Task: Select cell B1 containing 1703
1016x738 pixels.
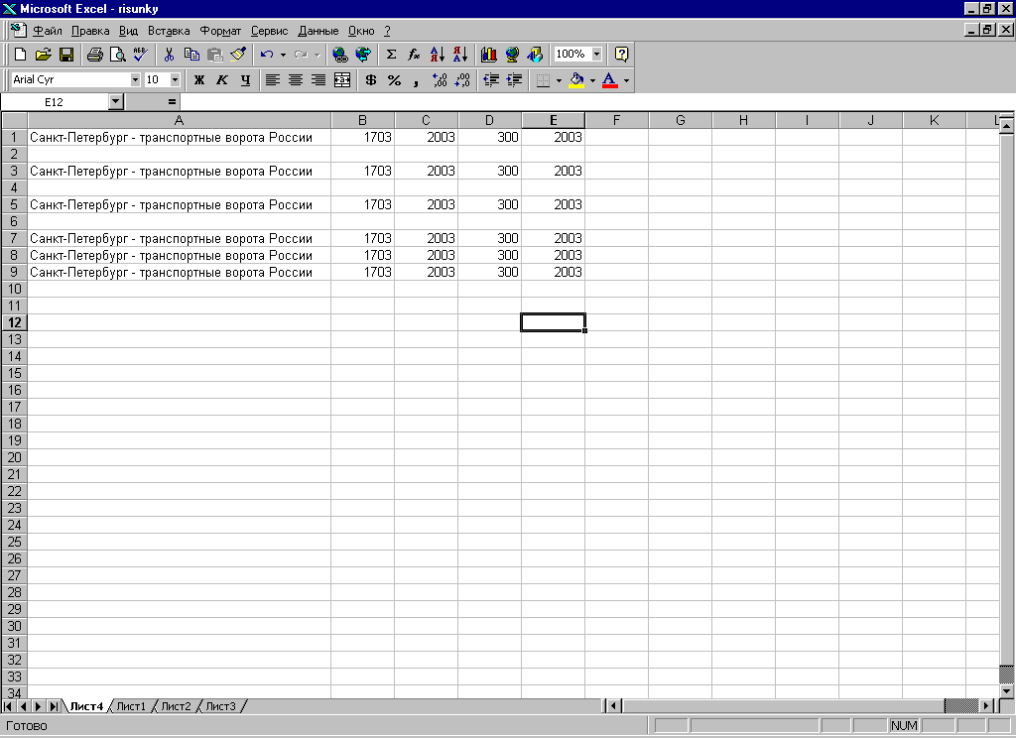Action: click(363, 137)
